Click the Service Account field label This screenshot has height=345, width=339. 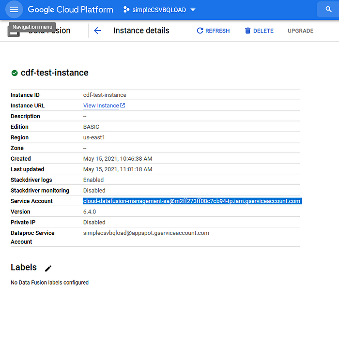(31, 201)
